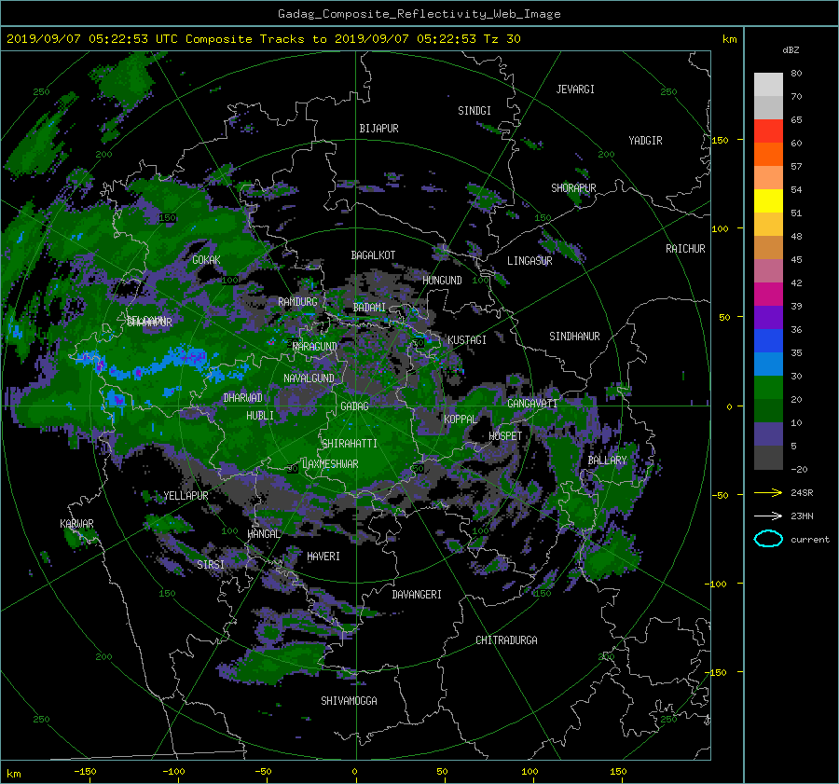Click the NARAGUND city label
The image size is (839, 784).
click(315, 347)
